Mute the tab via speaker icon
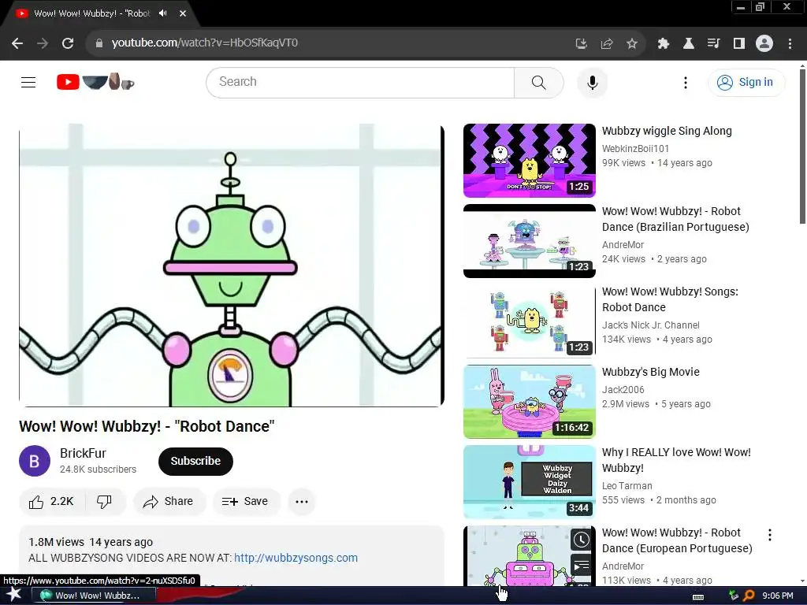This screenshot has height=605, width=807. [x=163, y=13]
